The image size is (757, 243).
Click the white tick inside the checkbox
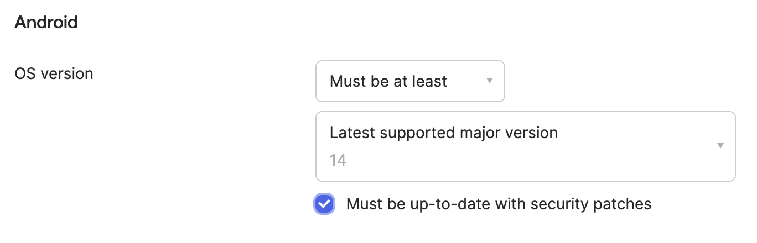click(324, 204)
